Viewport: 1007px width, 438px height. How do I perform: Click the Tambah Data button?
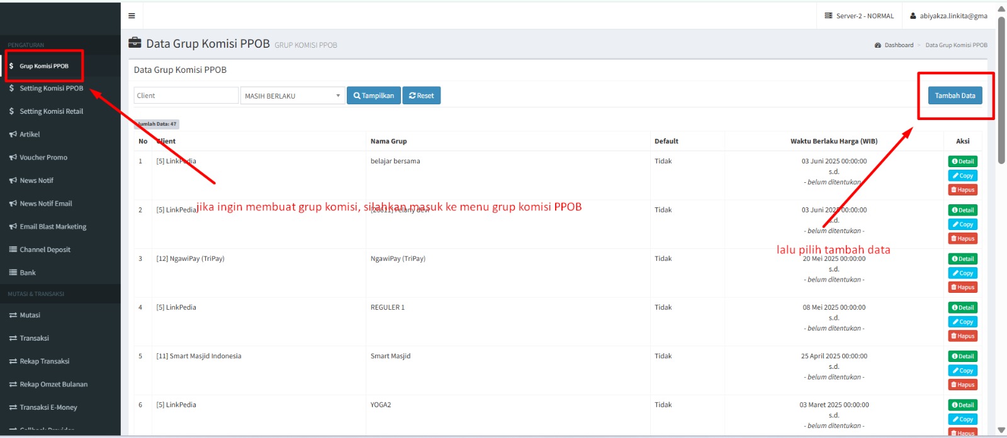955,96
